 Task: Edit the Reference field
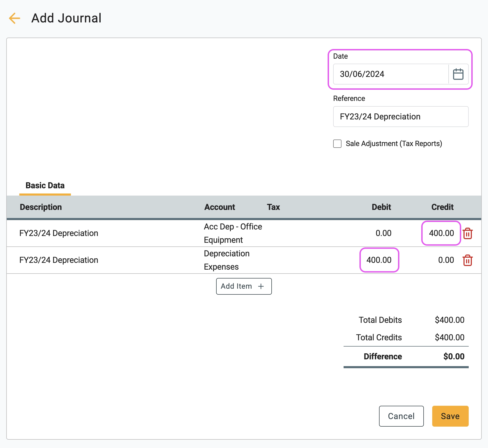tap(400, 117)
